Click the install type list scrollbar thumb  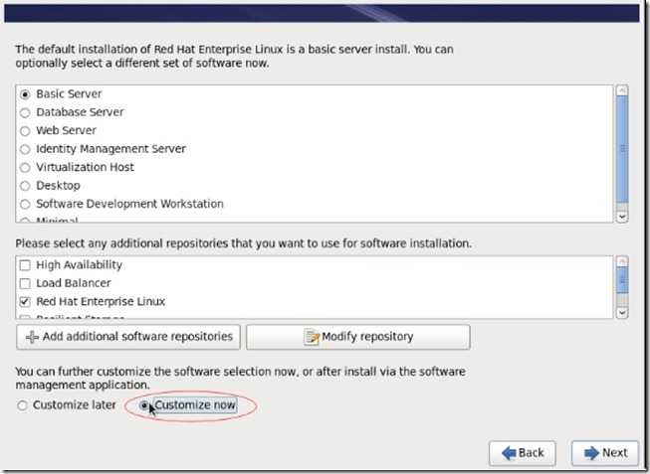622,149
